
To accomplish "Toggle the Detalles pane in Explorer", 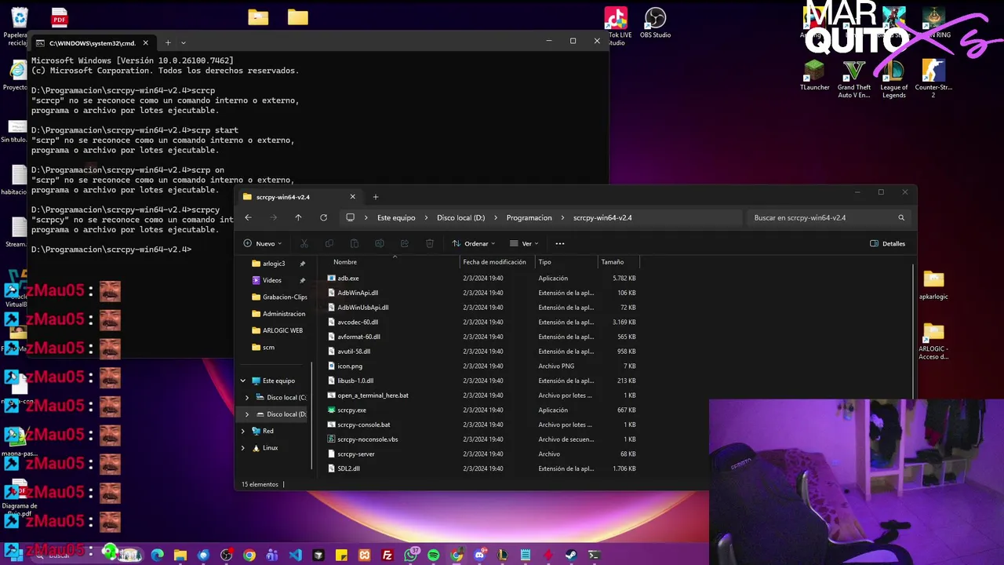I will pos(888,243).
